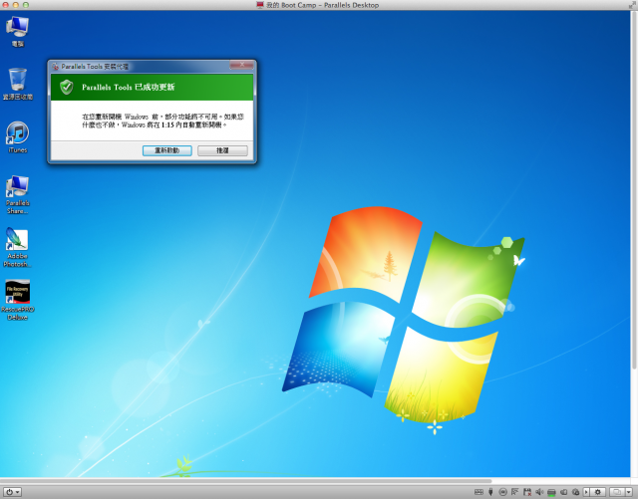Click the CD/DVD drive icon in status bar
Viewport: 638px width, 499px height.
[x=502, y=492]
